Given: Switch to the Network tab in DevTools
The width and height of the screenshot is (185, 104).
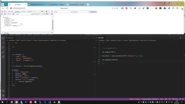Looking at the screenshot, I should 30,12.
